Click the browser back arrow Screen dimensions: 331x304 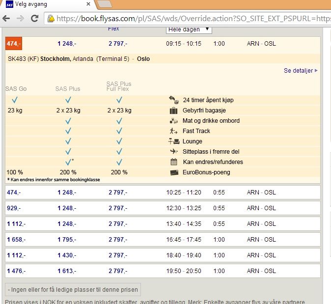[x=6, y=19]
